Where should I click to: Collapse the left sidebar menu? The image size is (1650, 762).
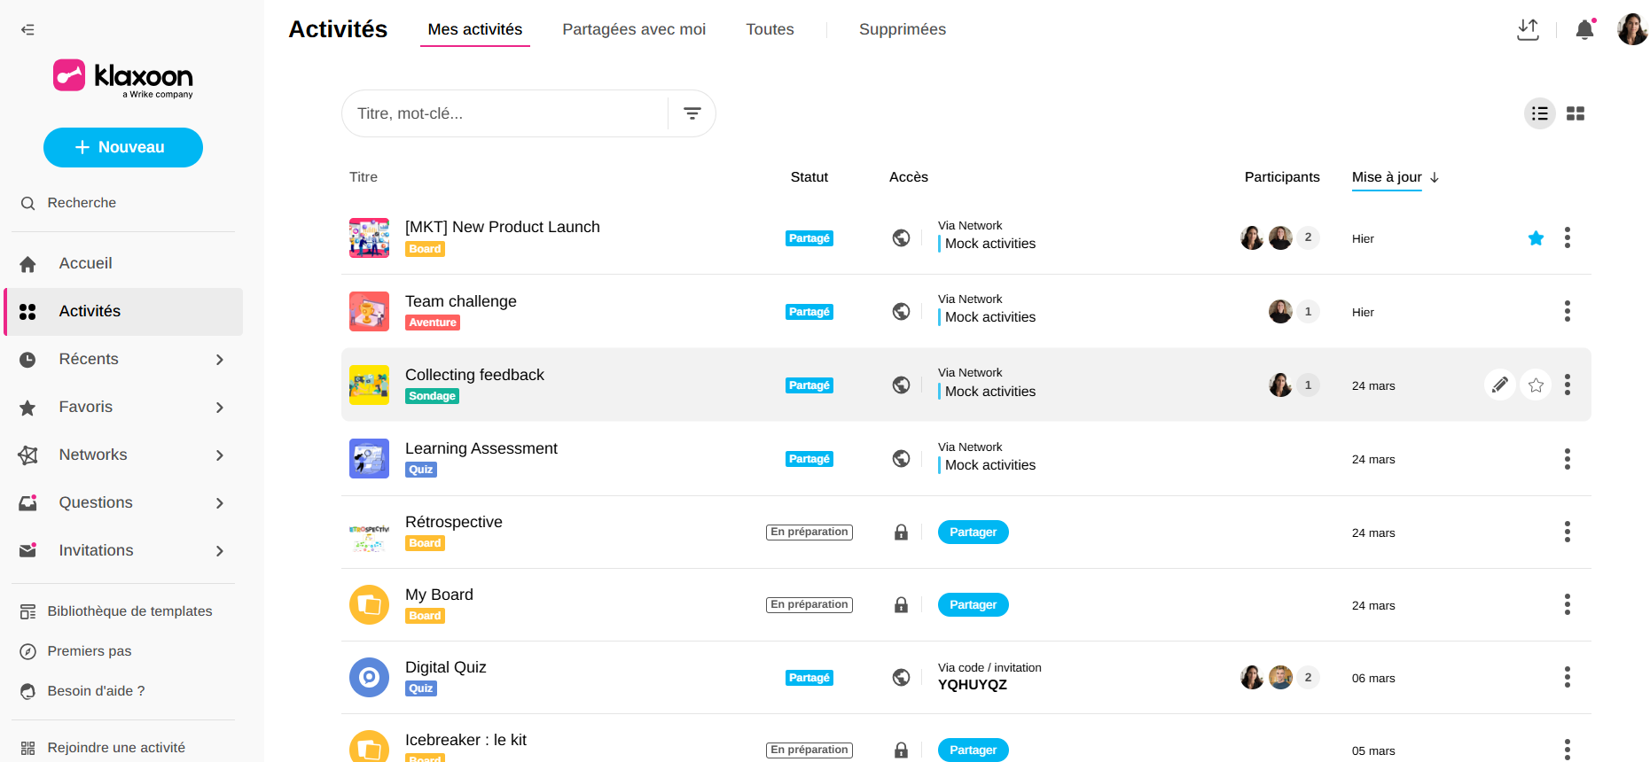[x=27, y=30]
